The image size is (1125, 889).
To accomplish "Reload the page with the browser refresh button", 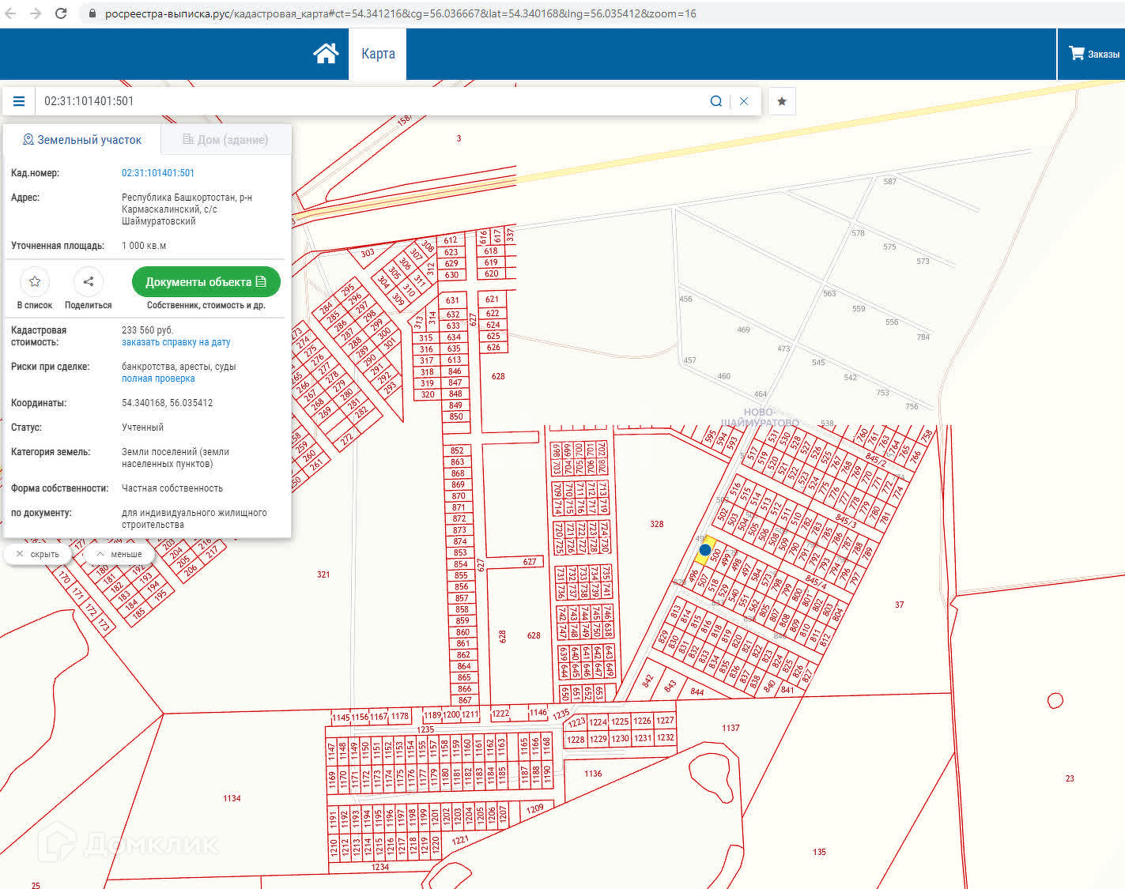I will (x=61, y=13).
